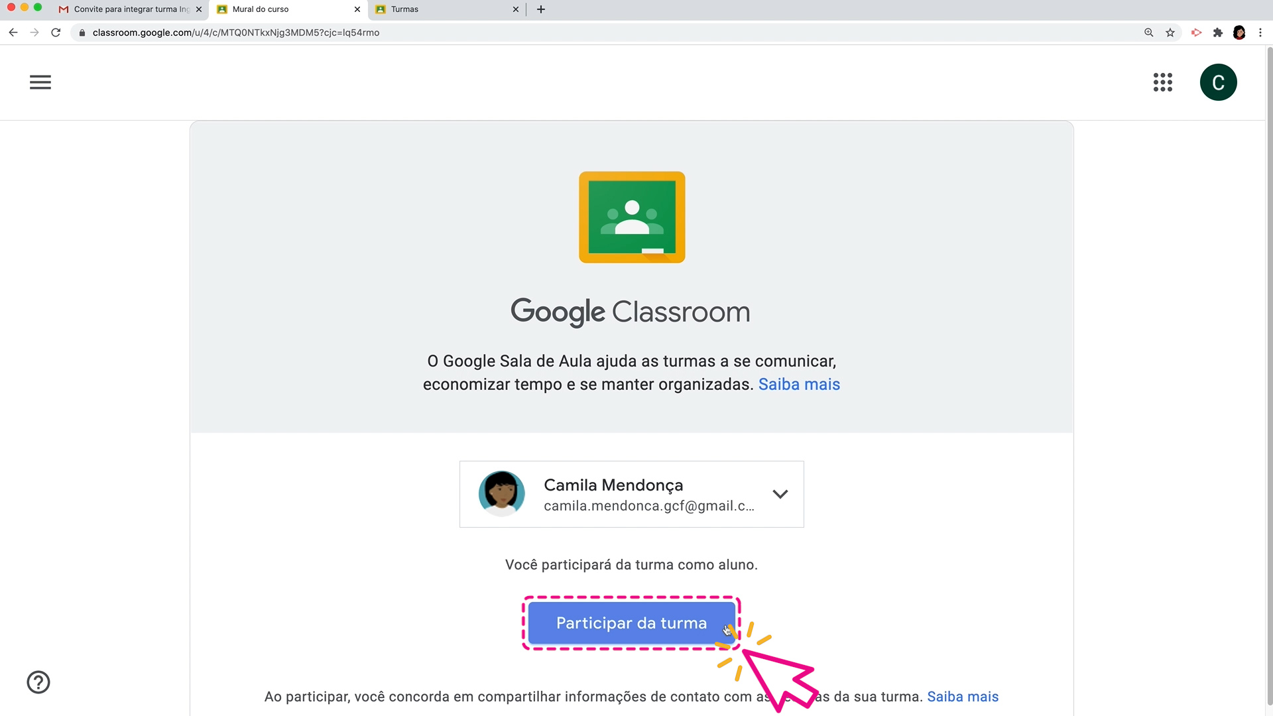Click the page zoom magnifier icon
The width and height of the screenshot is (1273, 716).
(1148, 32)
